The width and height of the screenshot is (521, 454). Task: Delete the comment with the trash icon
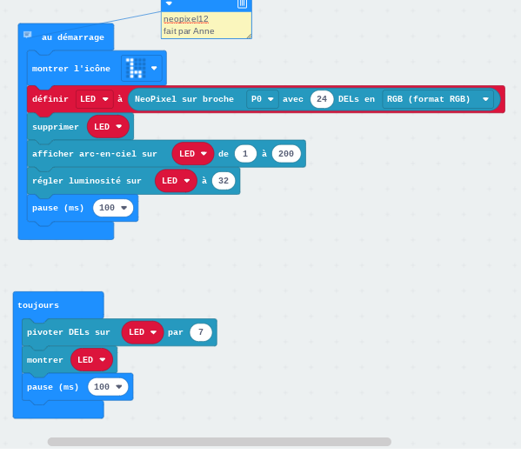pos(242,3)
